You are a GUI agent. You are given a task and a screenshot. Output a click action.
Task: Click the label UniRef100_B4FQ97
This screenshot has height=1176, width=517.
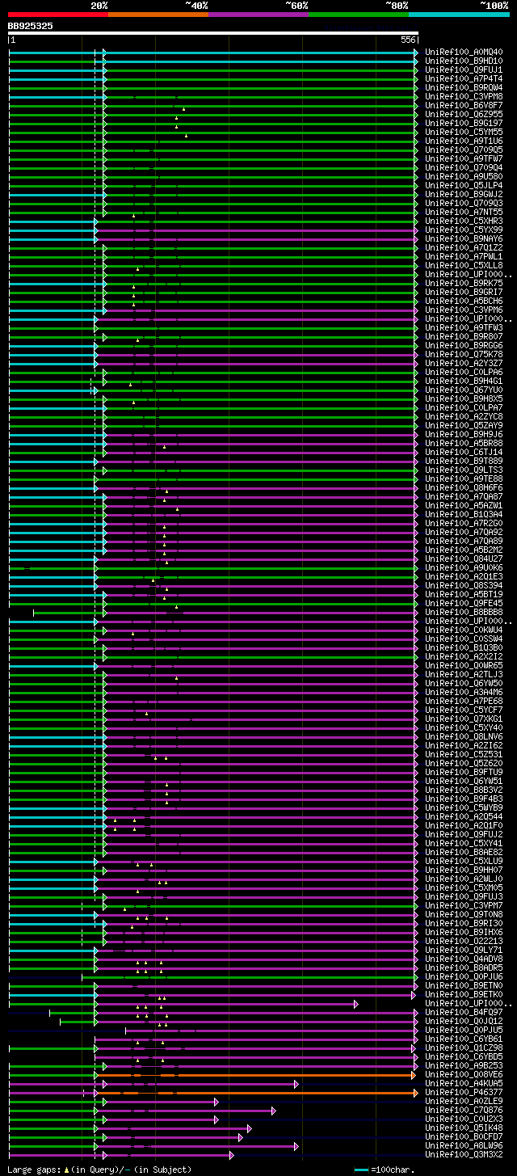click(x=464, y=1012)
